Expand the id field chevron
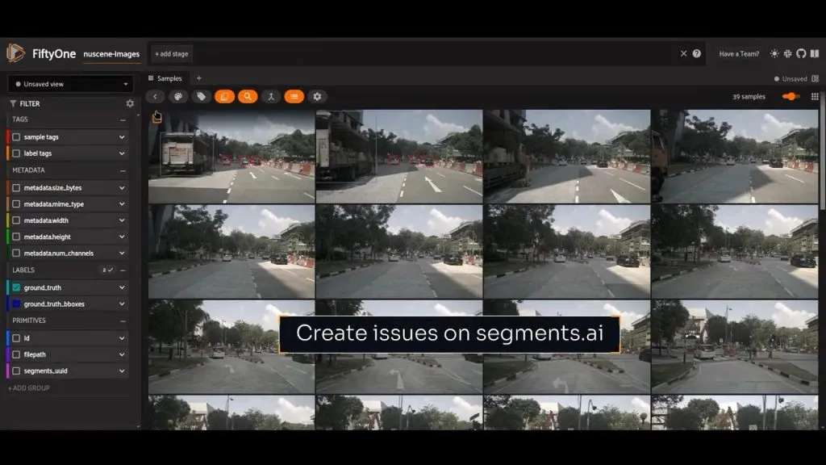Viewport: 826px width, 465px height. 122,338
